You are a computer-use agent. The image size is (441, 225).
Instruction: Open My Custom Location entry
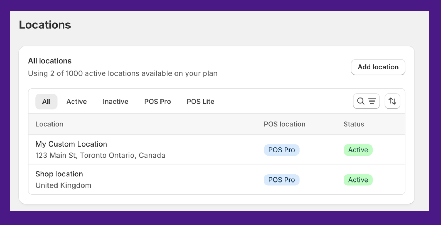[x=71, y=144]
